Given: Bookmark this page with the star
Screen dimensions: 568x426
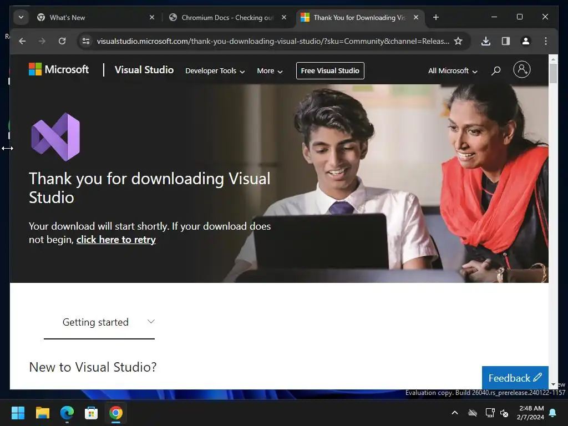Looking at the screenshot, I should pyautogui.click(x=458, y=41).
